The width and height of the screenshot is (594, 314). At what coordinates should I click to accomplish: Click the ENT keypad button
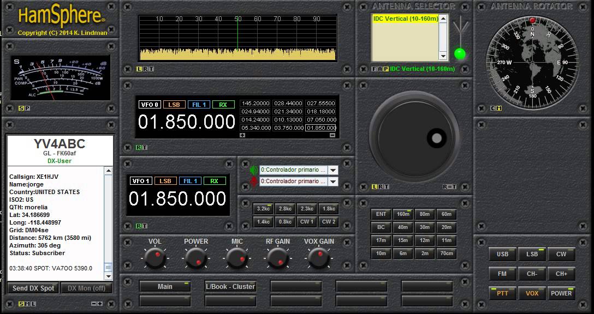coord(381,214)
